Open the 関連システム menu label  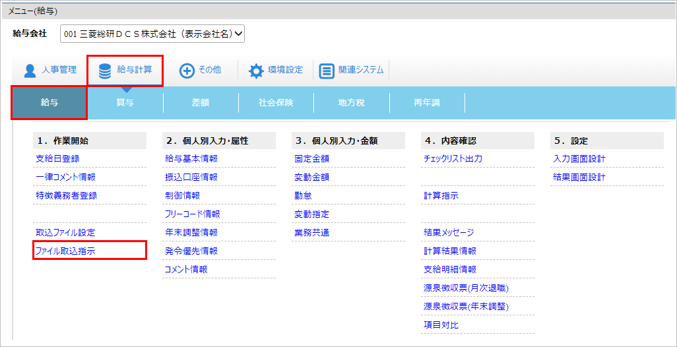click(x=360, y=70)
